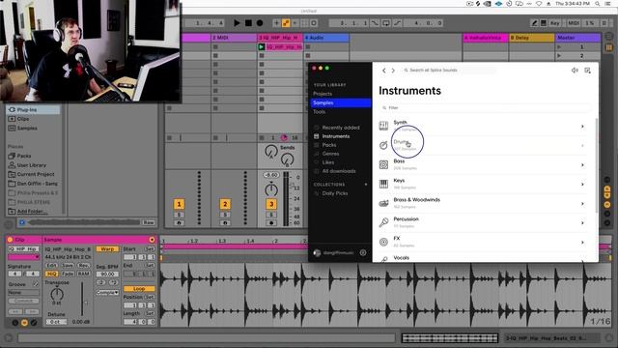
Task: Open the warp mode dropdown
Action: click(x=107, y=292)
